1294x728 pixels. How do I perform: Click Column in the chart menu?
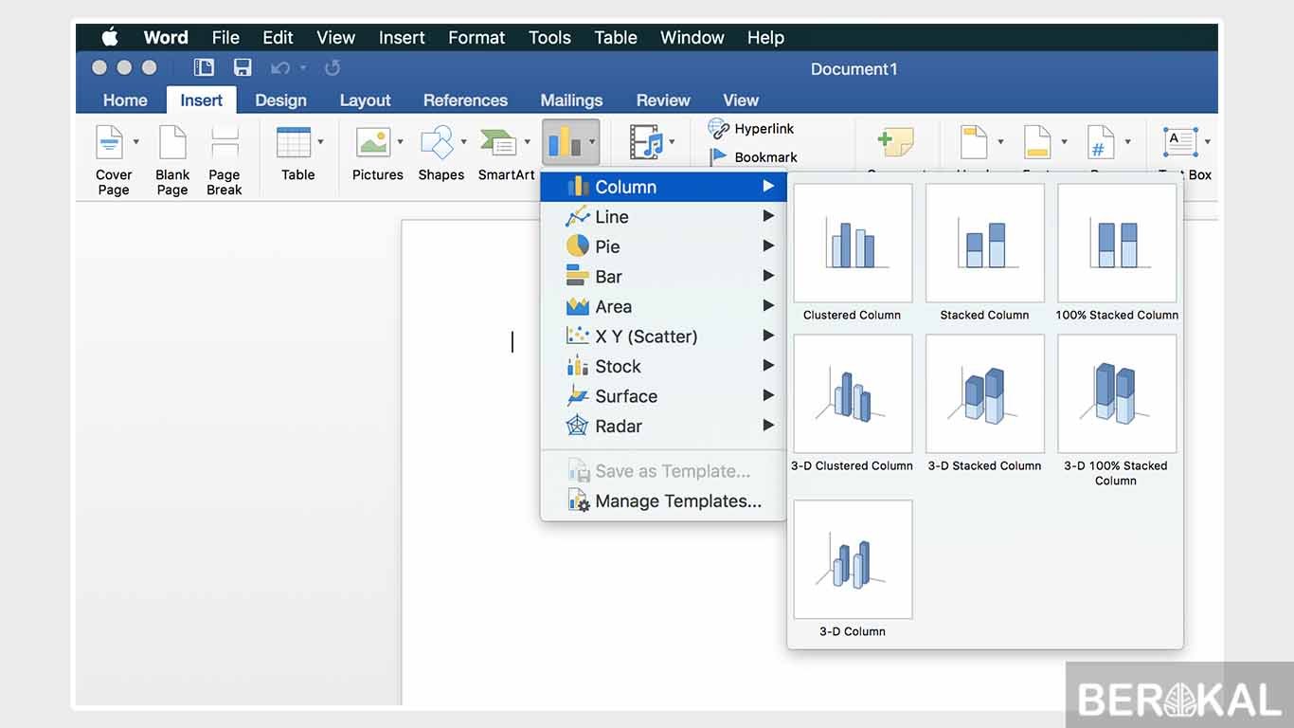pyautogui.click(x=663, y=187)
